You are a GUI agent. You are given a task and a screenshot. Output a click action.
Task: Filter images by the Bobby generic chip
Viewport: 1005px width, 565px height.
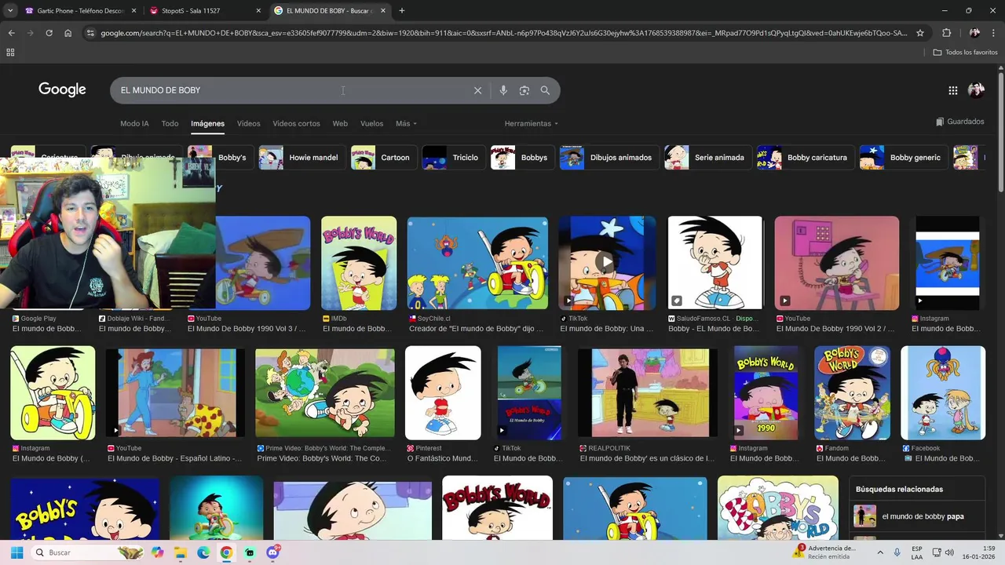(x=902, y=157)
